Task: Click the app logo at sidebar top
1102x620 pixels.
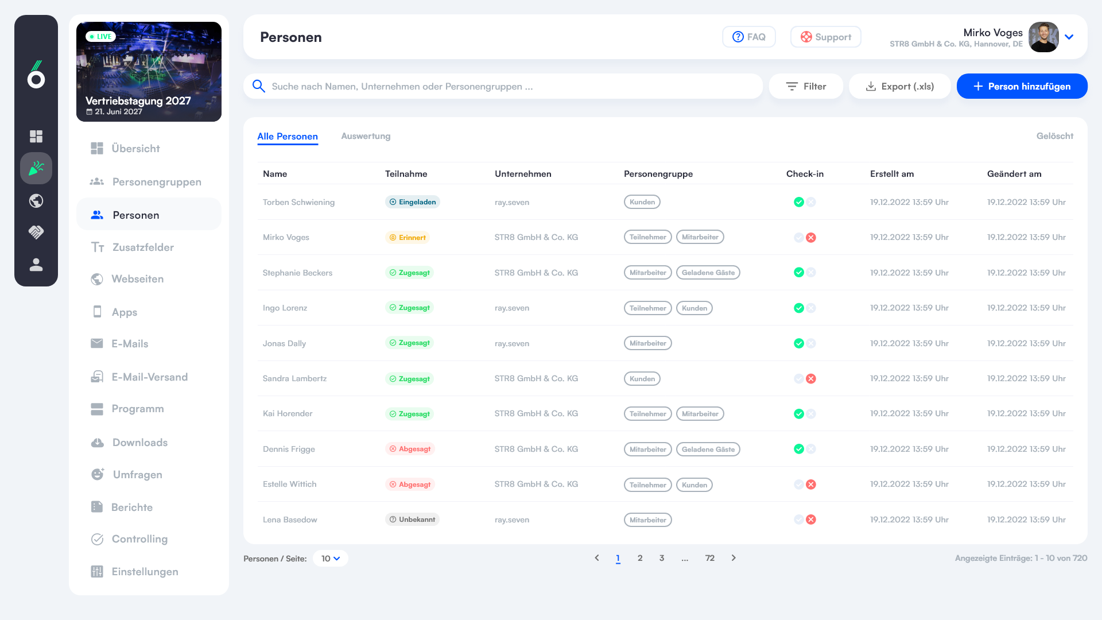Action: coord(36,75)
